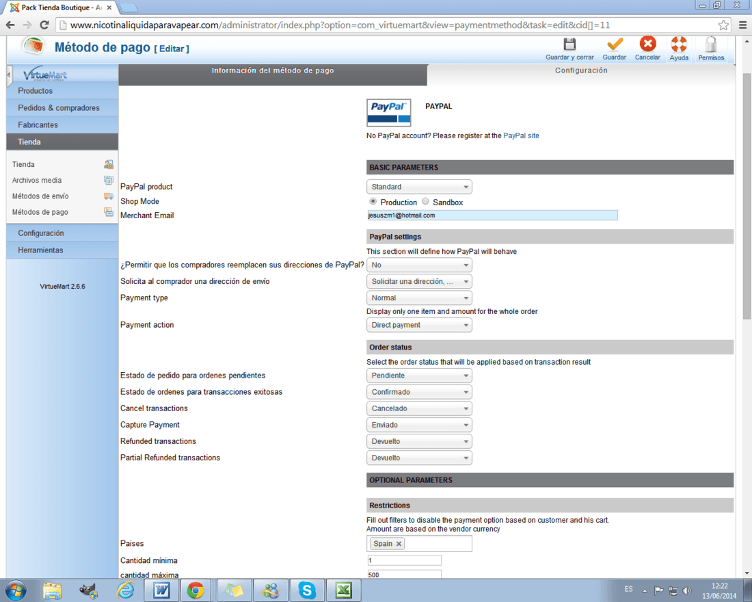Go back with the browser back arrow
This screenshot has height=602, width=752.
click(x=10, y=25)
